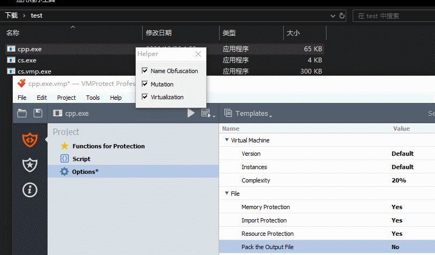Click the 下载 breadcrumb in address bar

coord(11,15)
